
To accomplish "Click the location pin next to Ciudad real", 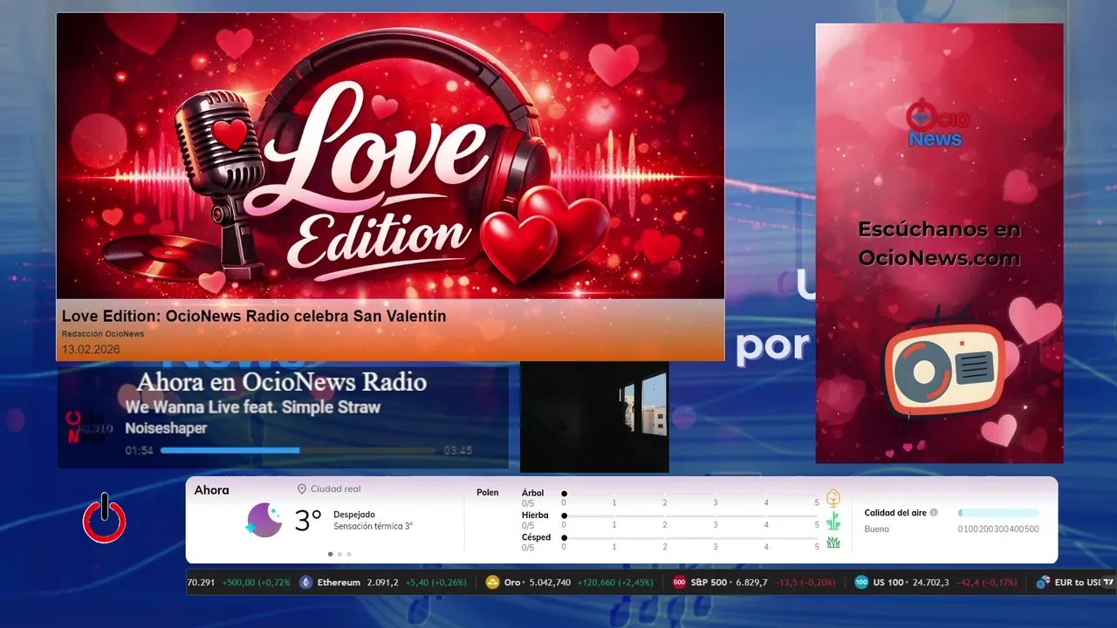I will coord(302,489).
